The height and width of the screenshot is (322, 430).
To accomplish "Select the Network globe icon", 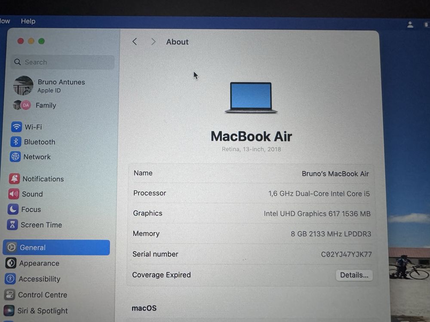I will click(15, 157).
